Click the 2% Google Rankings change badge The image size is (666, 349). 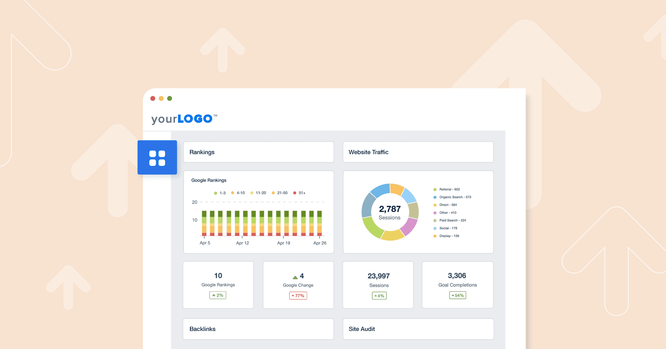click(218, 295)
